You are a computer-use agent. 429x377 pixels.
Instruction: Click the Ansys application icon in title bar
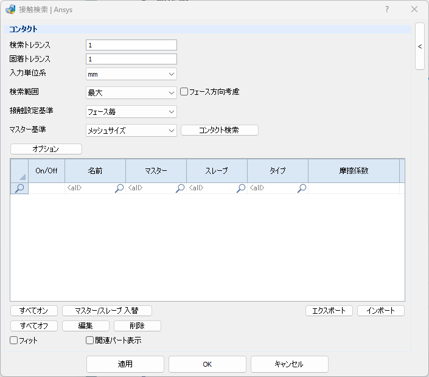[11, 9]
